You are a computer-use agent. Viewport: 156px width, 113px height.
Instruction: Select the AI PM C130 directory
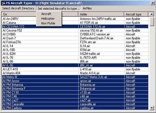(x=11, y=92)
